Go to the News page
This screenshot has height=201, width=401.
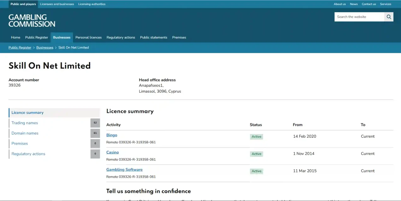(354, 4)
